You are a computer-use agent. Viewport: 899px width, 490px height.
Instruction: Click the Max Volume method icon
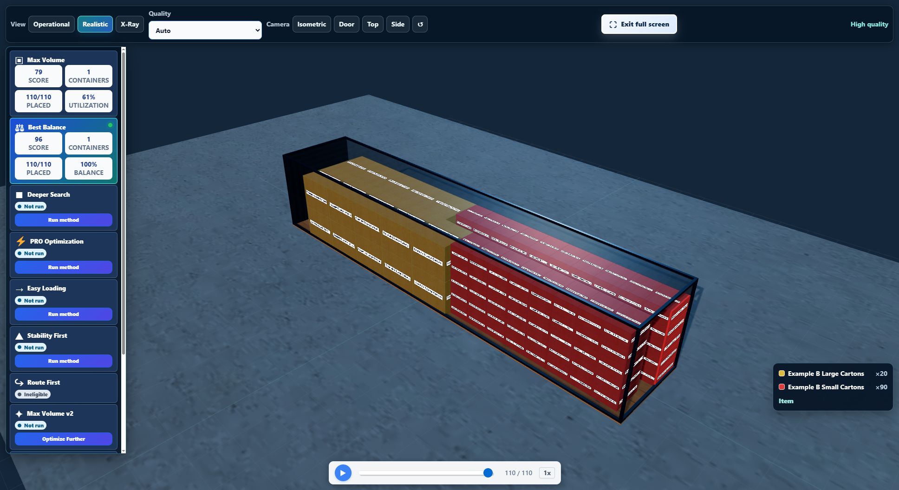click(19, 60)
